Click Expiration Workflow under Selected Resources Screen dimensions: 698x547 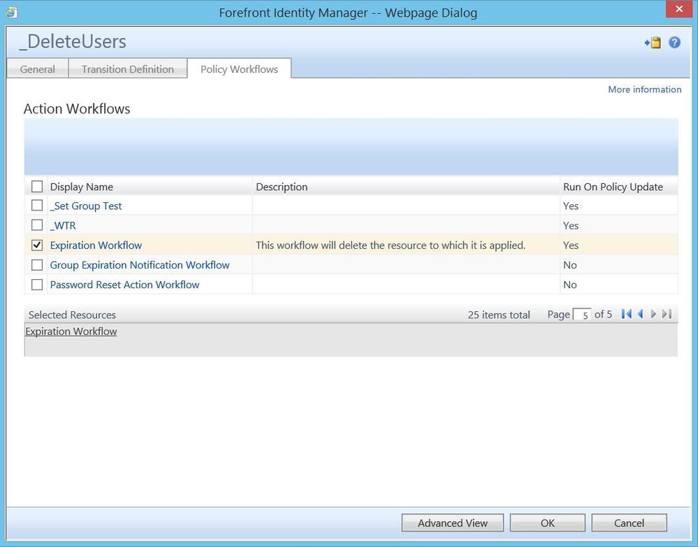(x=71, y=332)
